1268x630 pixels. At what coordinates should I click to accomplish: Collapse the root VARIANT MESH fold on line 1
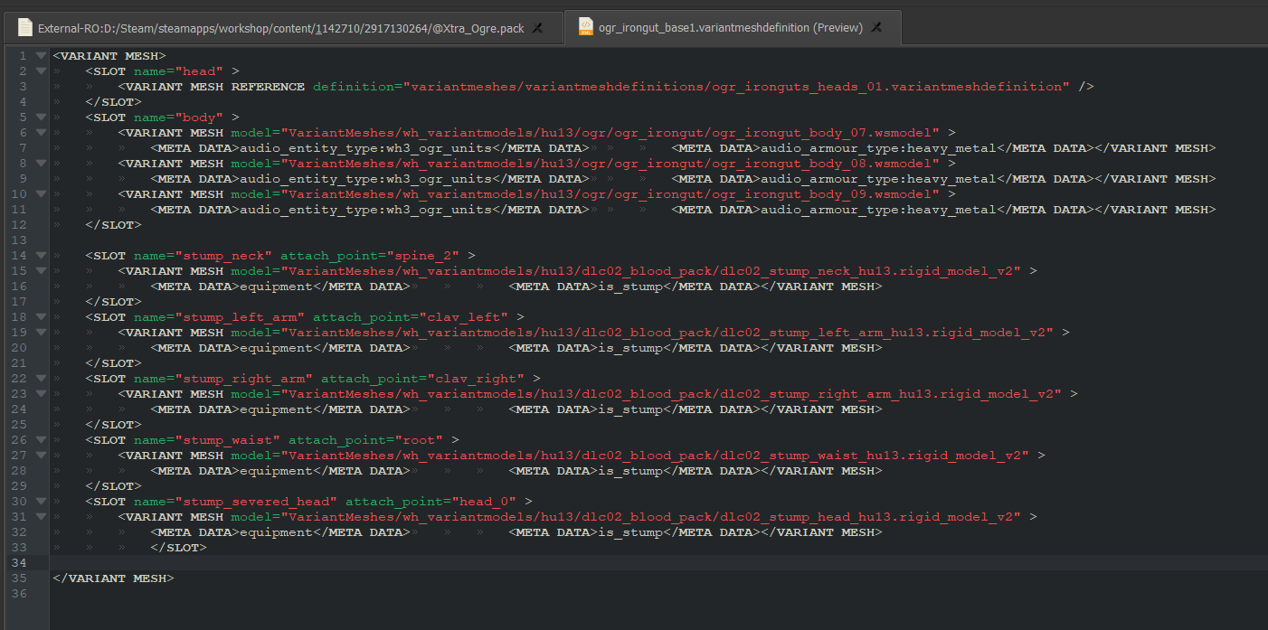coord(41,55)
